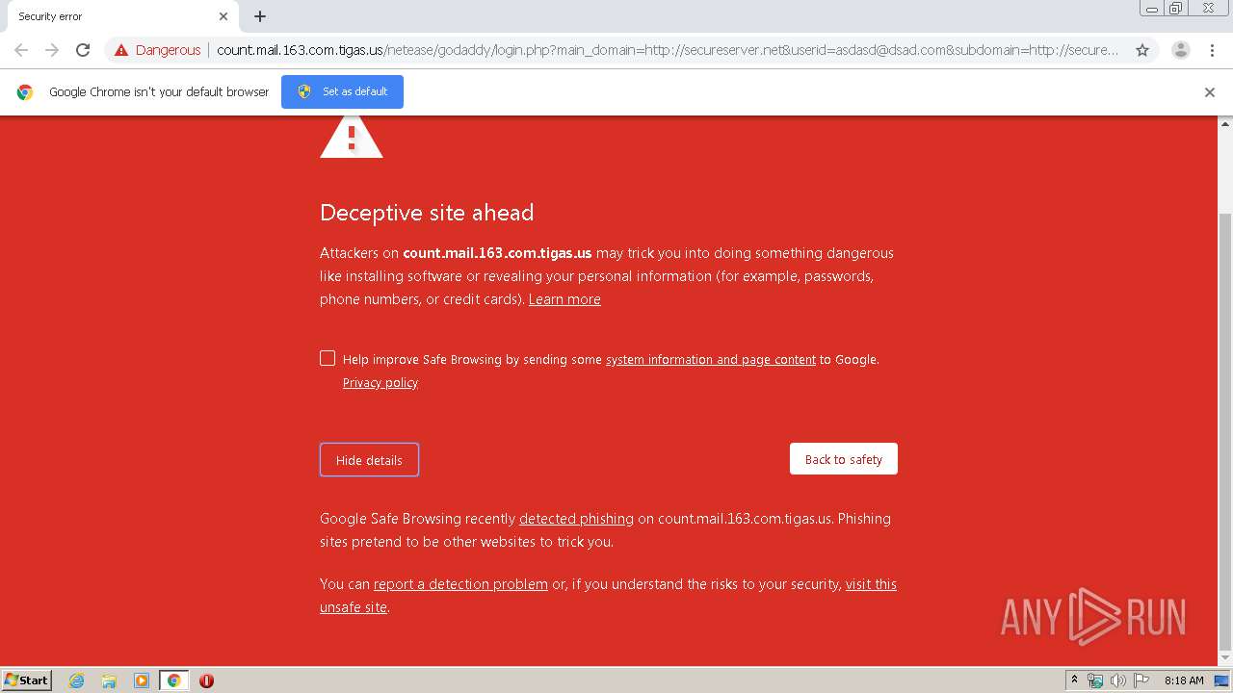Click scrollbar up arrow
The image size is (1233, 693).
click(x=1225, y=123)
